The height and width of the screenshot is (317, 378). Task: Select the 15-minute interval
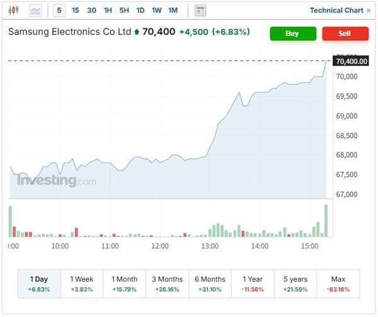tap(75, 10)
